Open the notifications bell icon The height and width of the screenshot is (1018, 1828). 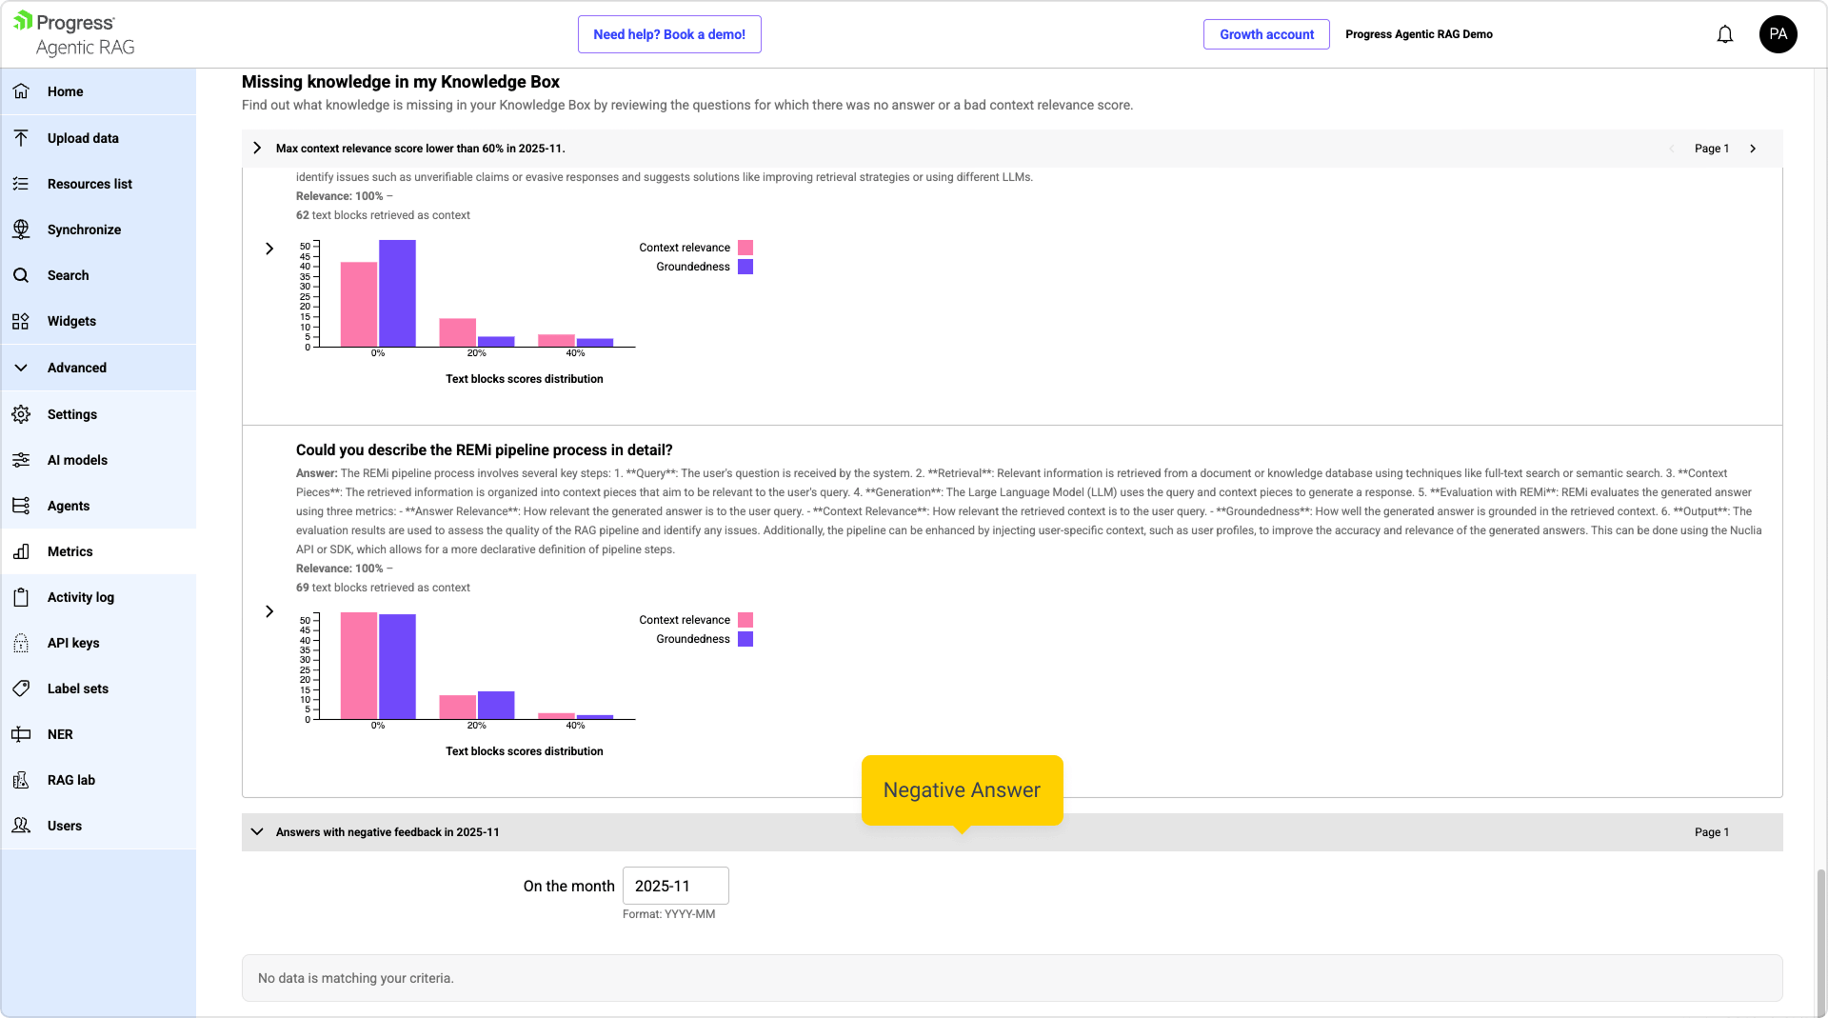[x=1724, y=34]
